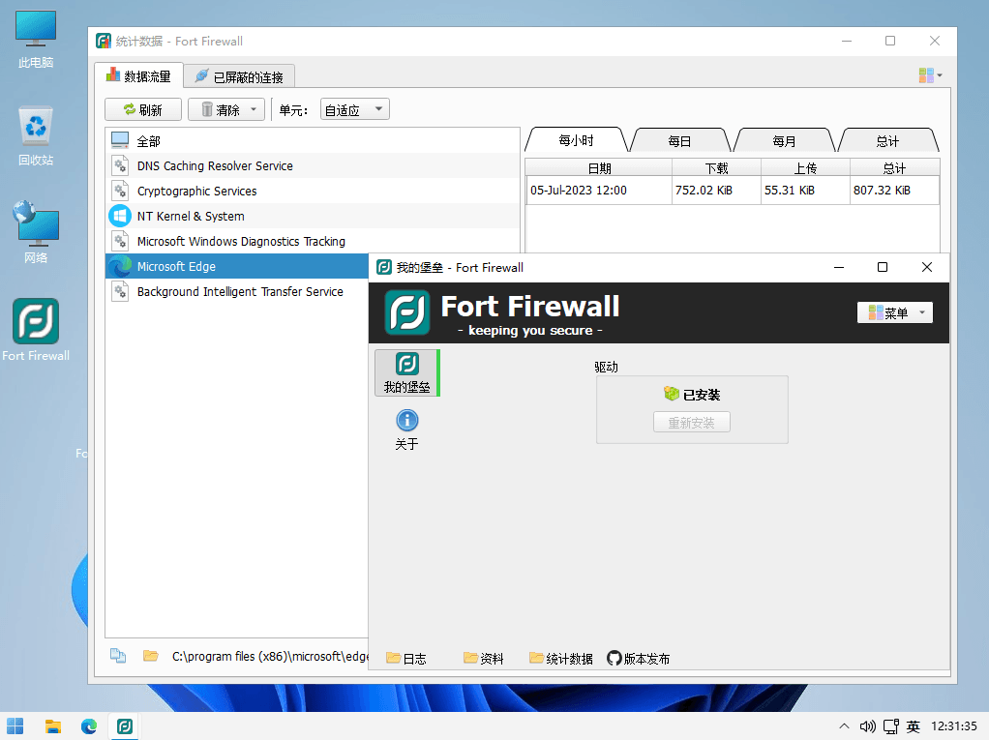Click the 752.02 KiB download cell
Screen dimensions: 989x740
(x=716, y=191)
